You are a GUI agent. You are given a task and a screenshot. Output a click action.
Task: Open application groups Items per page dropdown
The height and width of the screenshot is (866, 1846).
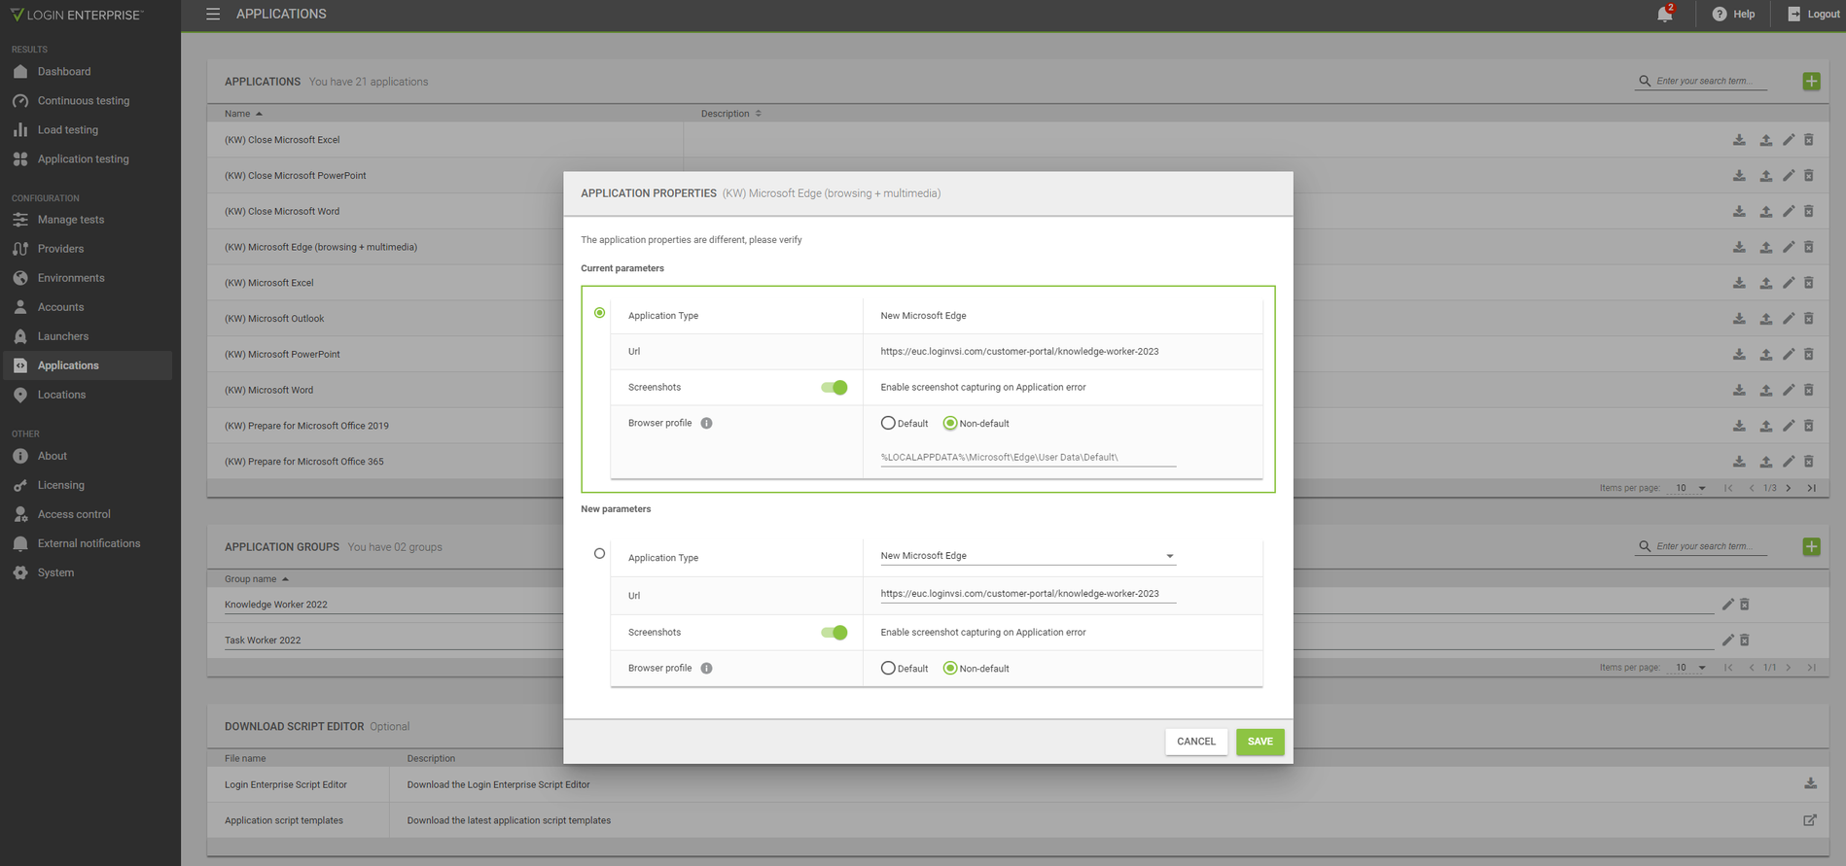(x=1690, y=668)
